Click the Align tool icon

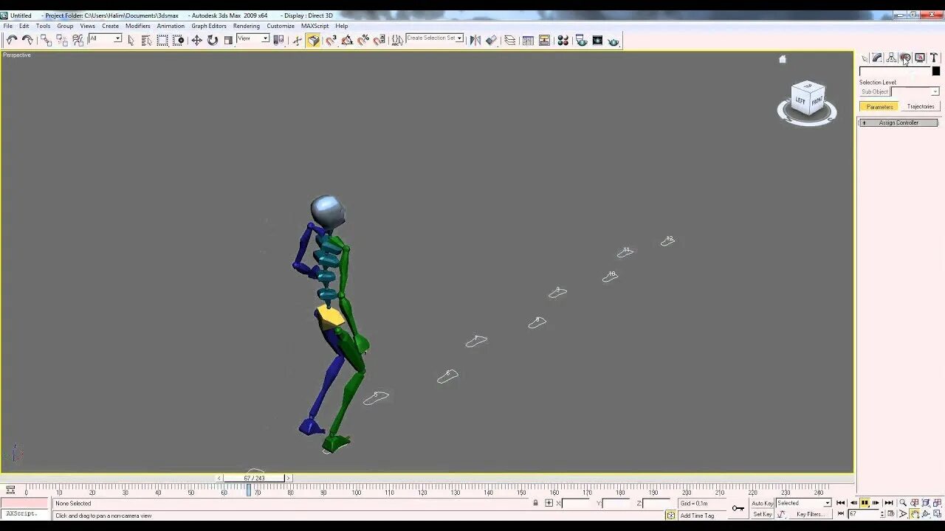click(492, 41)
